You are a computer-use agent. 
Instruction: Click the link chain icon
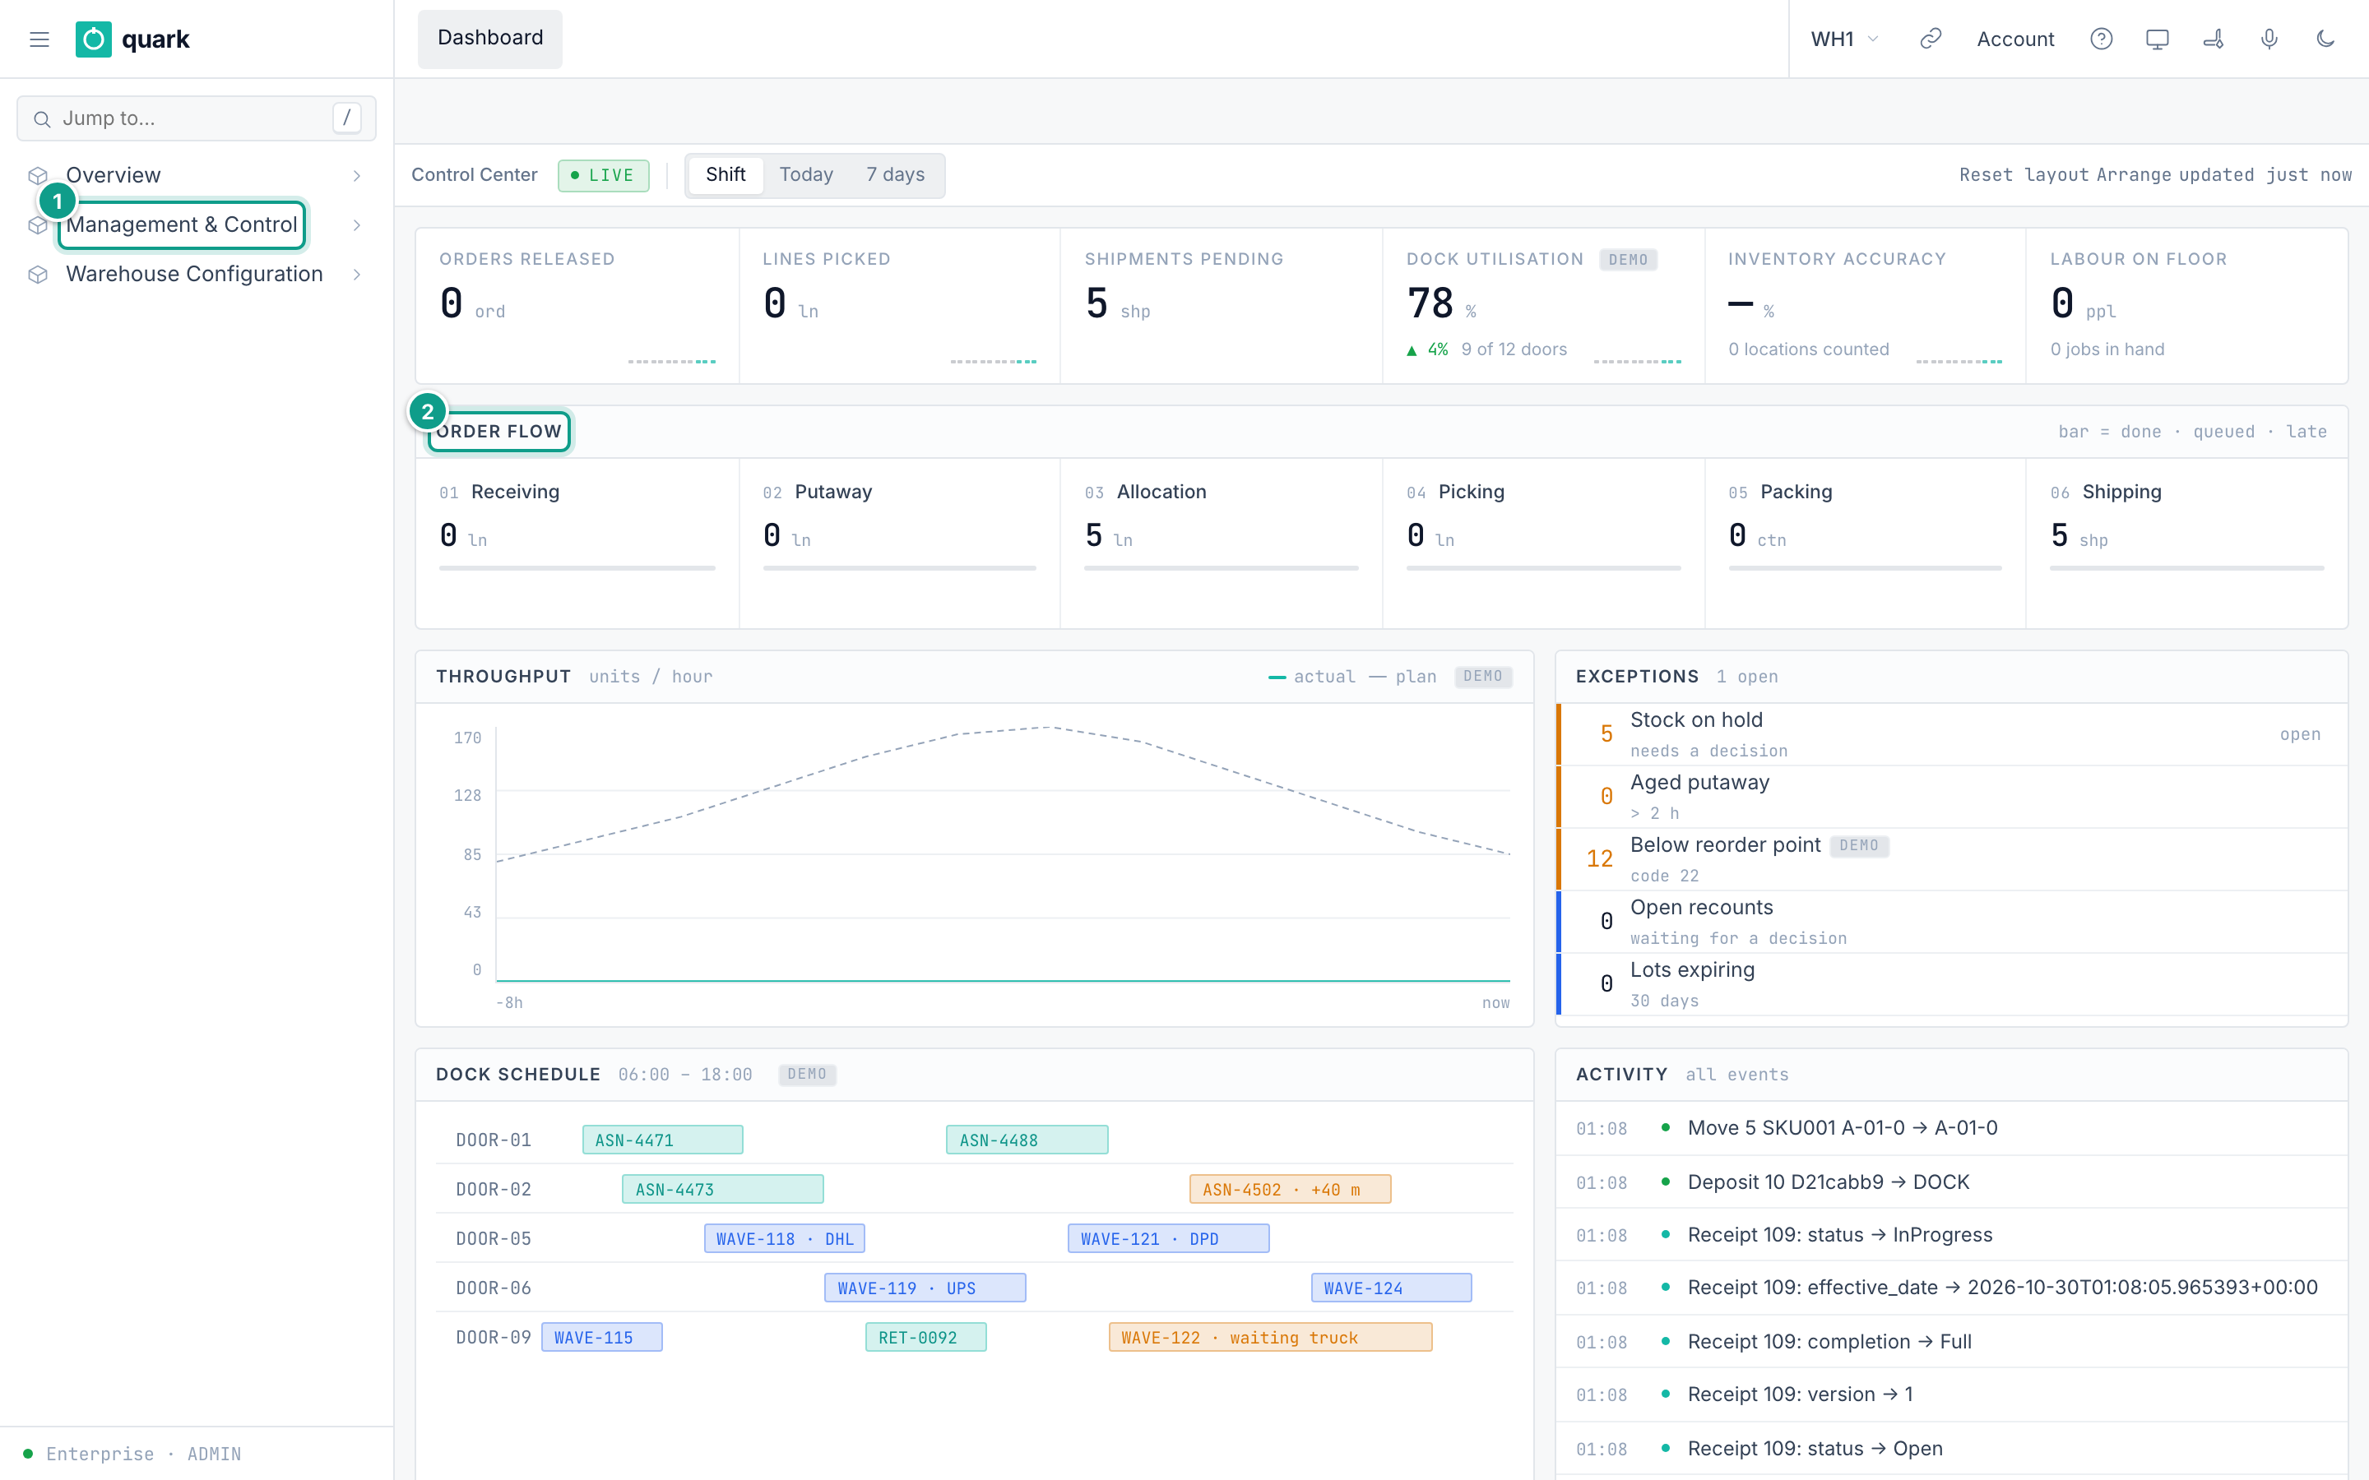1931,39
